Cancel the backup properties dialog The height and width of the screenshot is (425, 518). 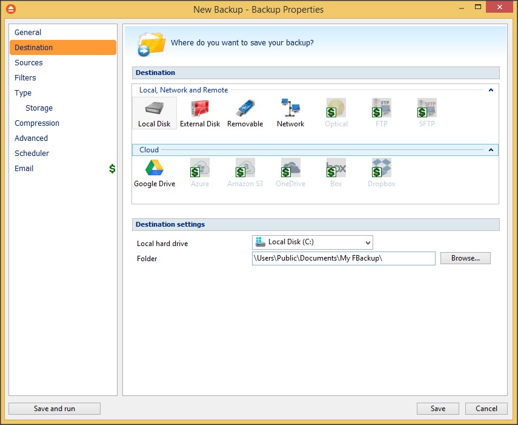(486, 409)
